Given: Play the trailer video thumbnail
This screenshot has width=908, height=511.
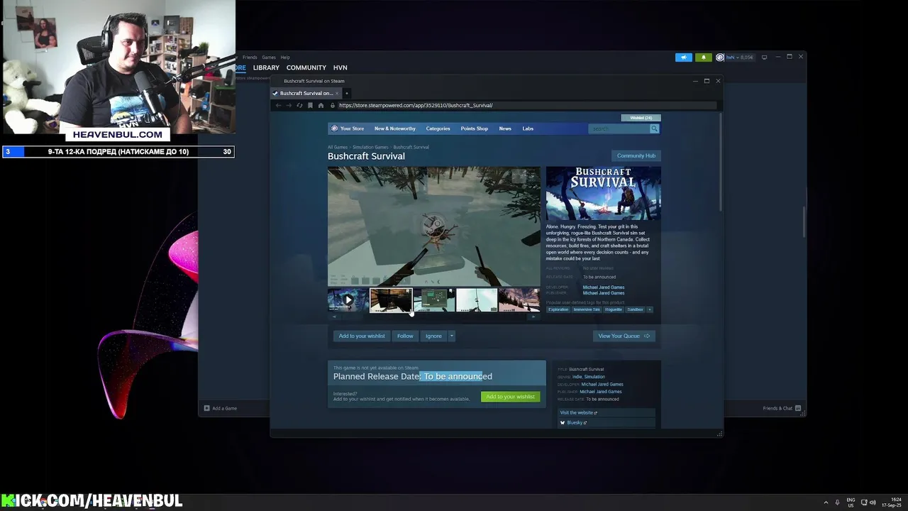Looking at the screenshot, I should pos(348,300).
